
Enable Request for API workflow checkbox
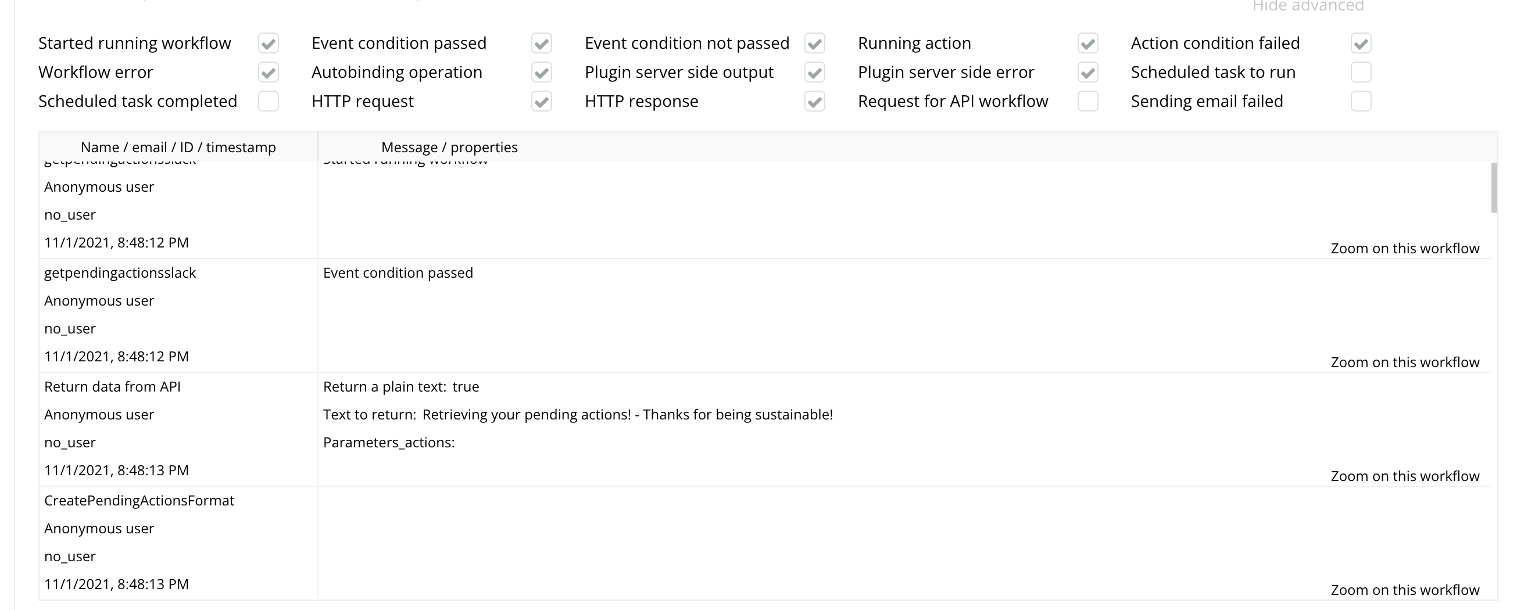pyautogui.click(x=1087, y=101)
